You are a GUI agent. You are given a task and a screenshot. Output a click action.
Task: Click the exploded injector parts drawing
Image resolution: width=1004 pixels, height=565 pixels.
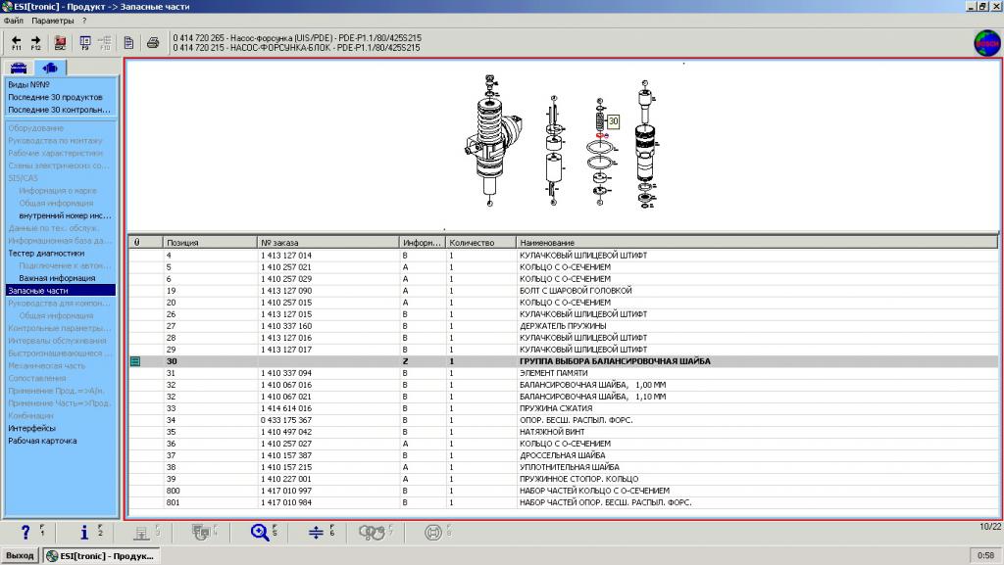pyautogui.click(x=560, y=142)
